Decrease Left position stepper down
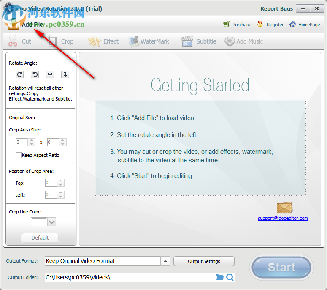This screenshot has width=327, height=290. (60, 197)
